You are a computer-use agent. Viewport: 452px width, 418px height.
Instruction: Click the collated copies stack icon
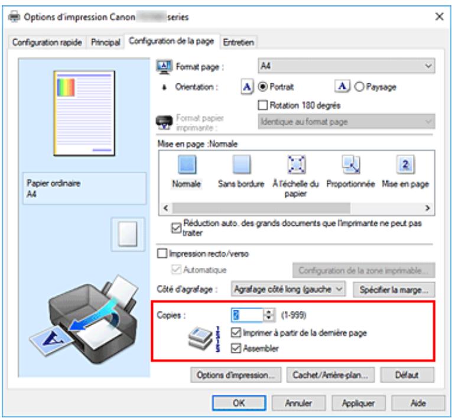point(200,338)
